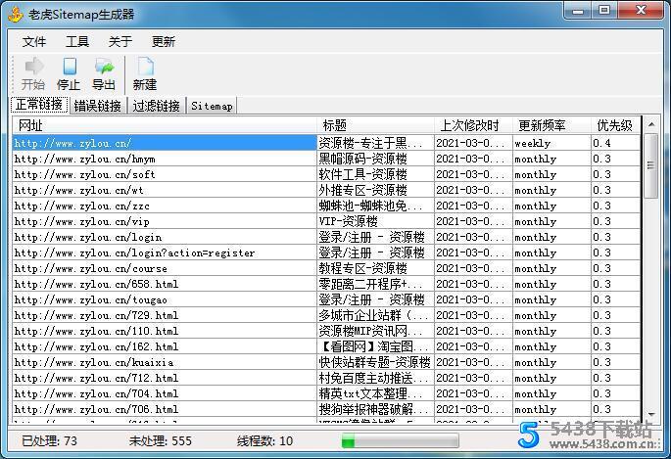
Task: Click the priority cell showing 0.4
Action: [615, 143]
